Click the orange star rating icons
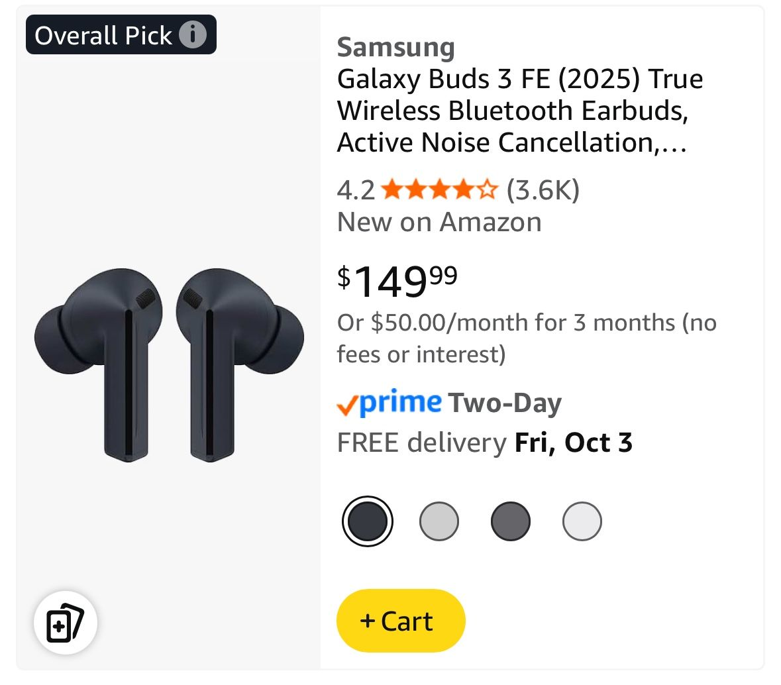 click(439, 190)
